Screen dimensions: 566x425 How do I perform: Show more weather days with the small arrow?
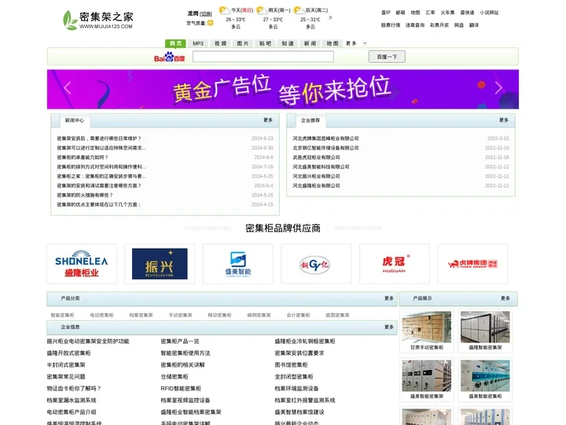tap(330, 17)
